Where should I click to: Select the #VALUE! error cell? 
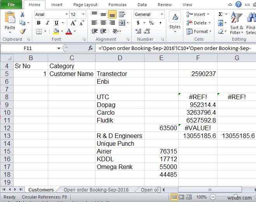click(198, 128)
